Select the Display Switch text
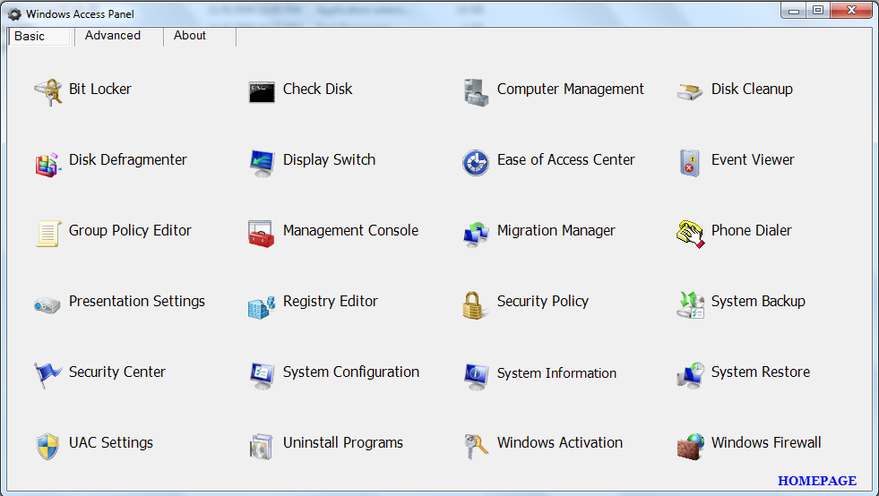This screenshot has height=496, width=879. point(329,159)
